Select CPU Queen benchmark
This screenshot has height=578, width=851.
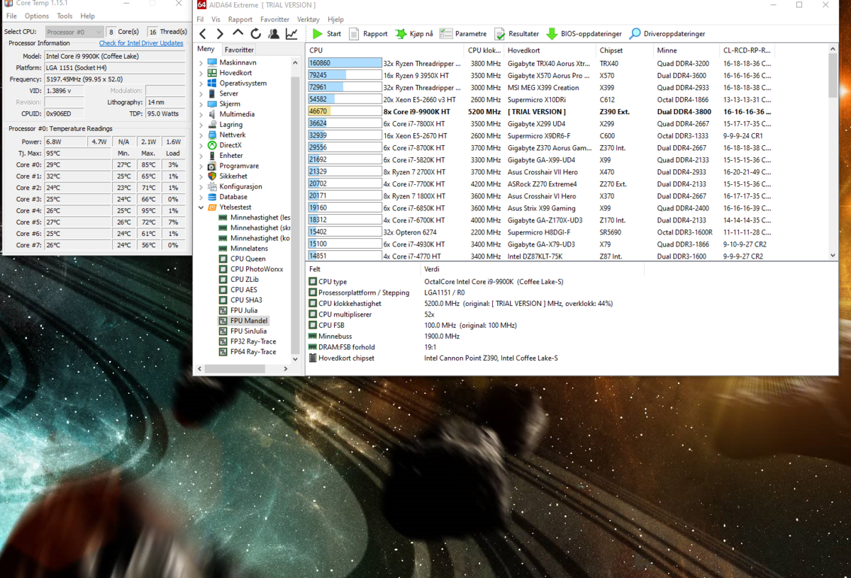pyautogui.click(x=247, y=259)
